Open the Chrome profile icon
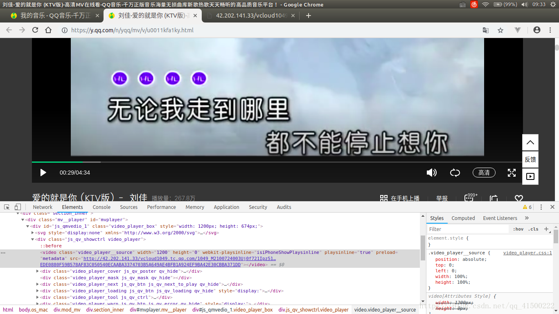This screenshot has height=314, width=559. coord(537,30)
